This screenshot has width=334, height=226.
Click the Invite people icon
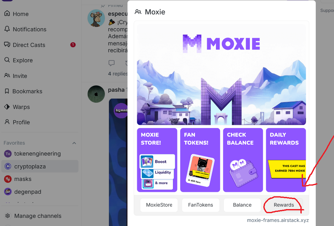(x=7, y=75)
